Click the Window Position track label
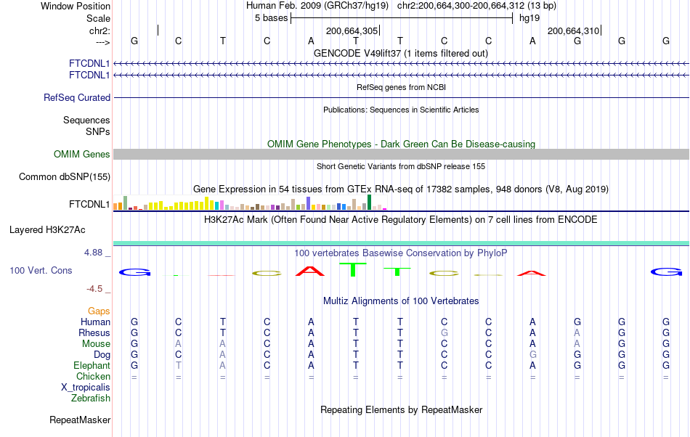Viewport: 690px width, 437px height. click(x=76, y=6)
